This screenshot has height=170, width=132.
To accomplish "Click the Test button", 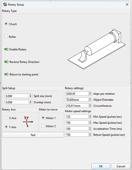I will 33,135.
